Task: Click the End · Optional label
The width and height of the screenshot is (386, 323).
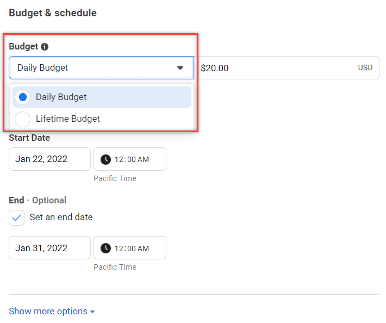Action: pyautogui.click(x=38, y=200)
